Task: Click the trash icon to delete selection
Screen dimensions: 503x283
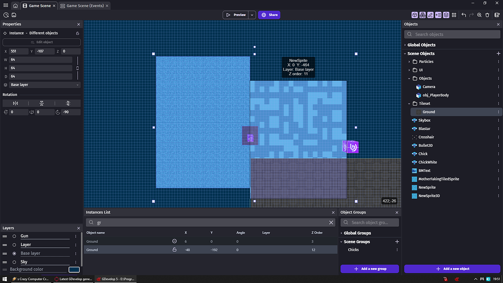Action: [x=487, y=15]
